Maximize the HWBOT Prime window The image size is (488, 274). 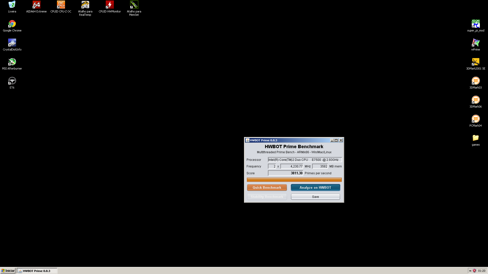[336, 140]
